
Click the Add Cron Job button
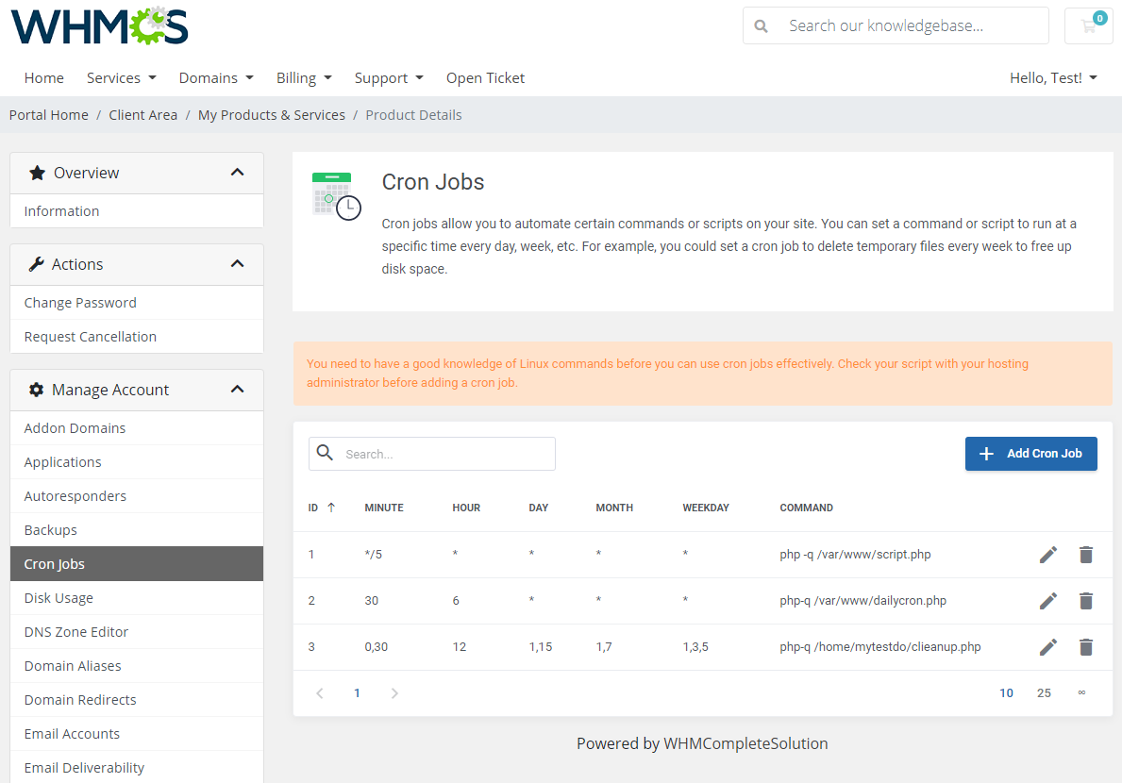pyautogui.click(x=1030, y=454)
